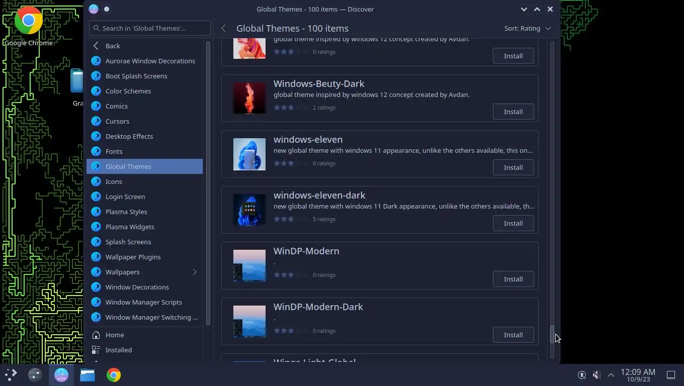Open Aurorae Window Decorations category
Image resolution: width=684 pixels, height=386 pixels.
pos(145,61)
